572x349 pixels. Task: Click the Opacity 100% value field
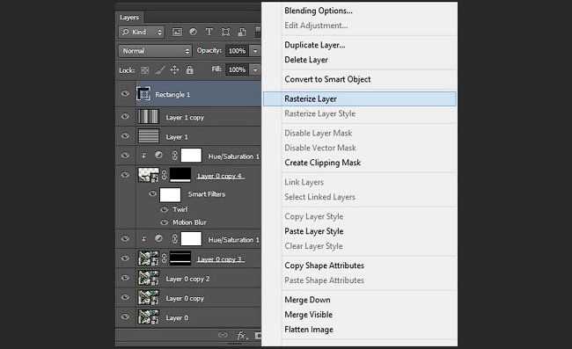point(237,51)
